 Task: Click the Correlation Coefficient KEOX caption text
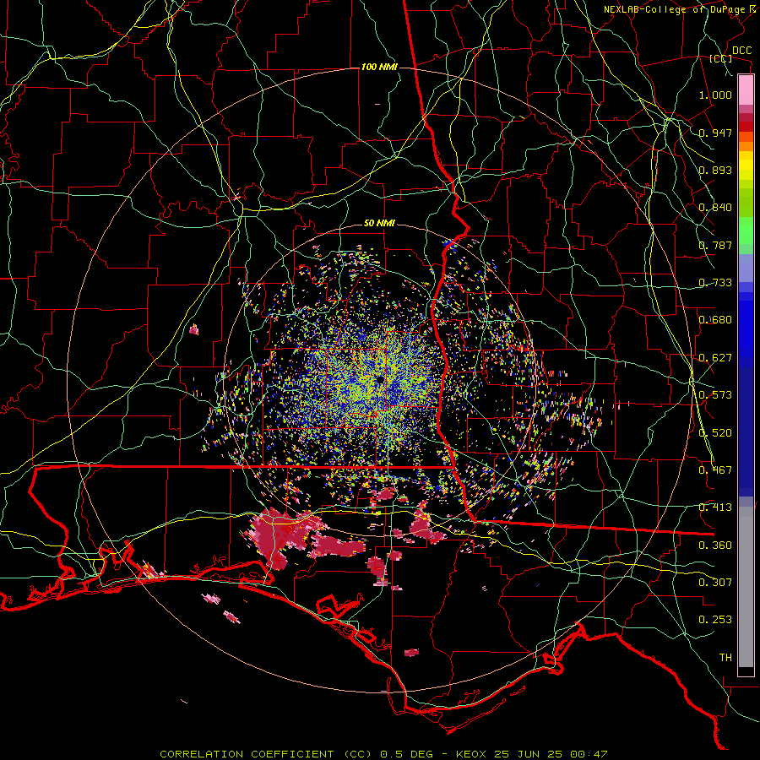[x=383, y=754]
